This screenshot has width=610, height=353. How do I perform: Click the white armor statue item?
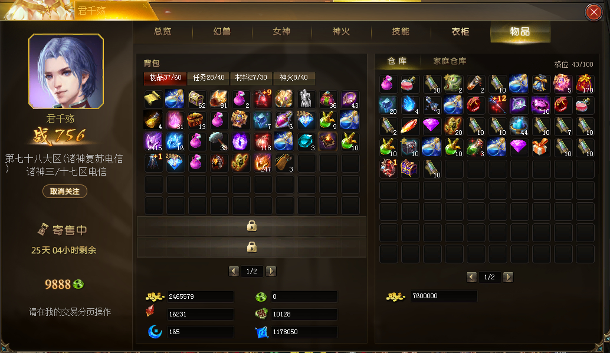(x=306, y=99)
